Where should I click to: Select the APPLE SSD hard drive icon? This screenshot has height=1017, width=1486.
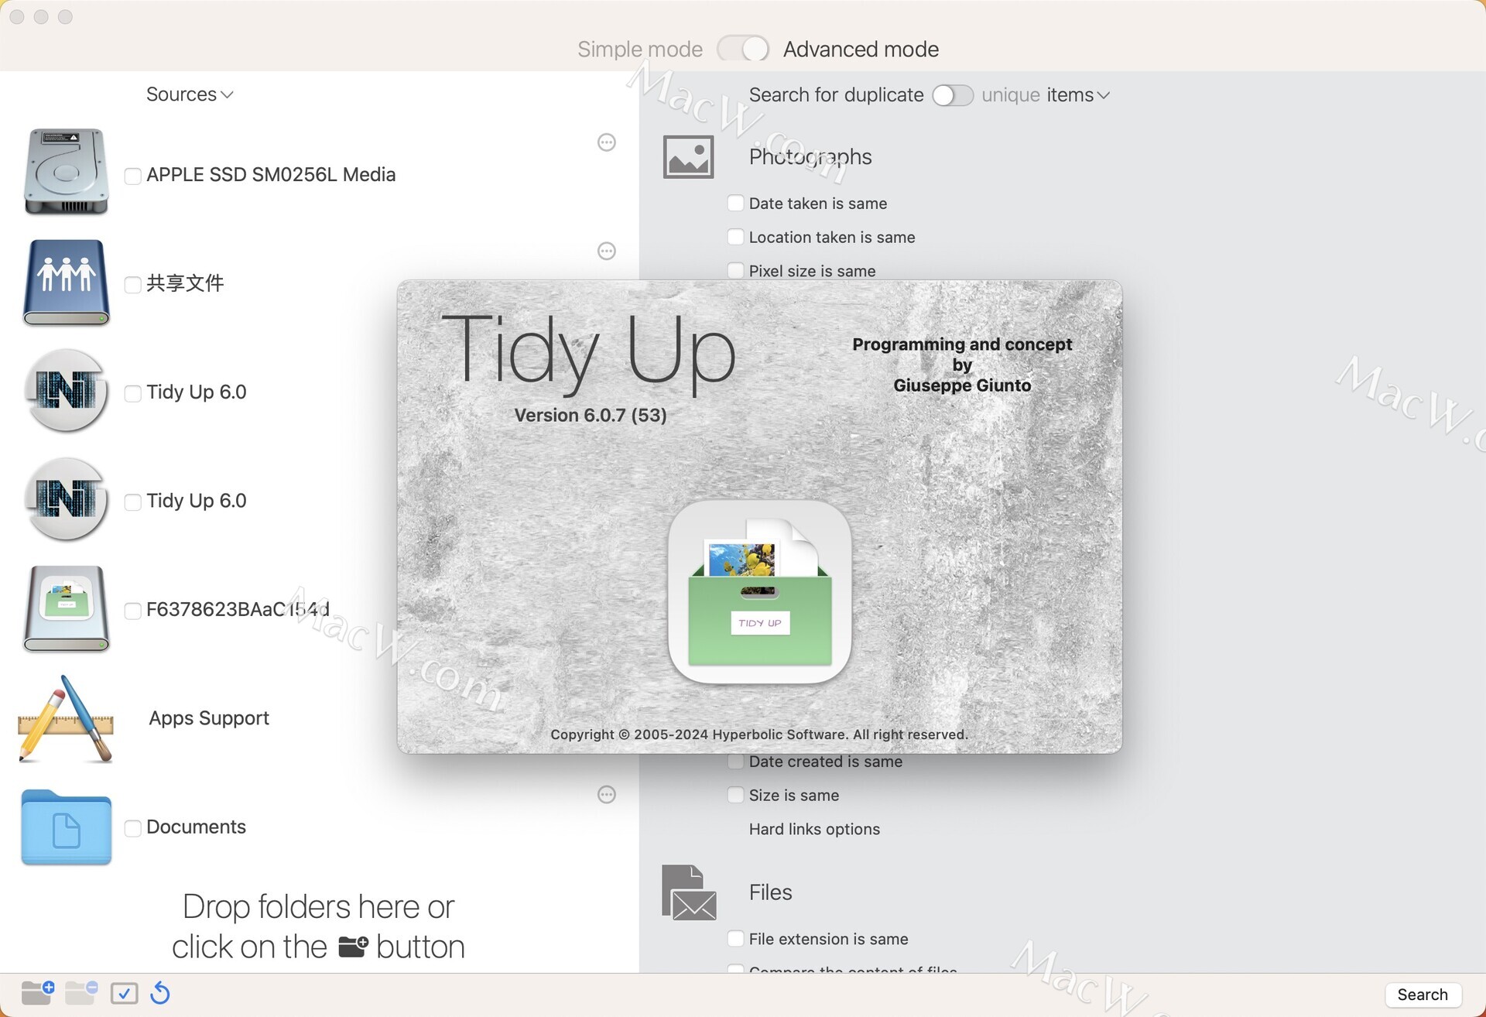66,172
